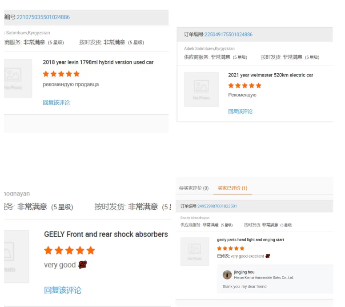Open order number 221075035501024886 link
This screenshot has height=307, width=345.
click(x=43, y=17)
